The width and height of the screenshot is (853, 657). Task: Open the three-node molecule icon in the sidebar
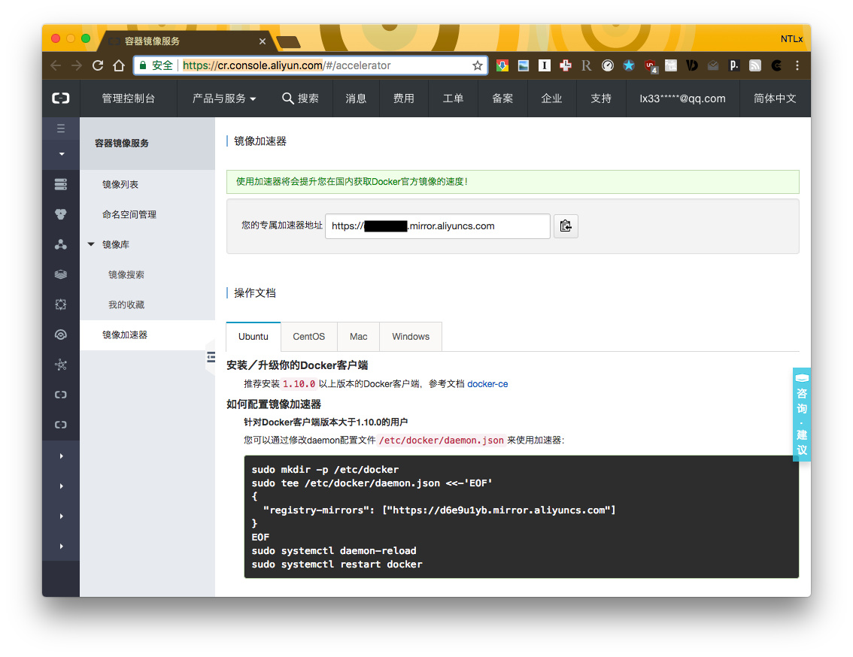point(61,244)
